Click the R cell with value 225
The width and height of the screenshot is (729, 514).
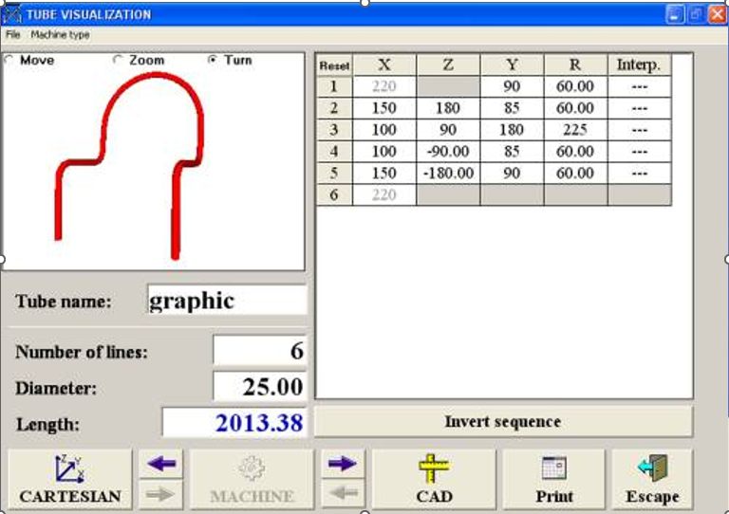click(x=575, y=130)
